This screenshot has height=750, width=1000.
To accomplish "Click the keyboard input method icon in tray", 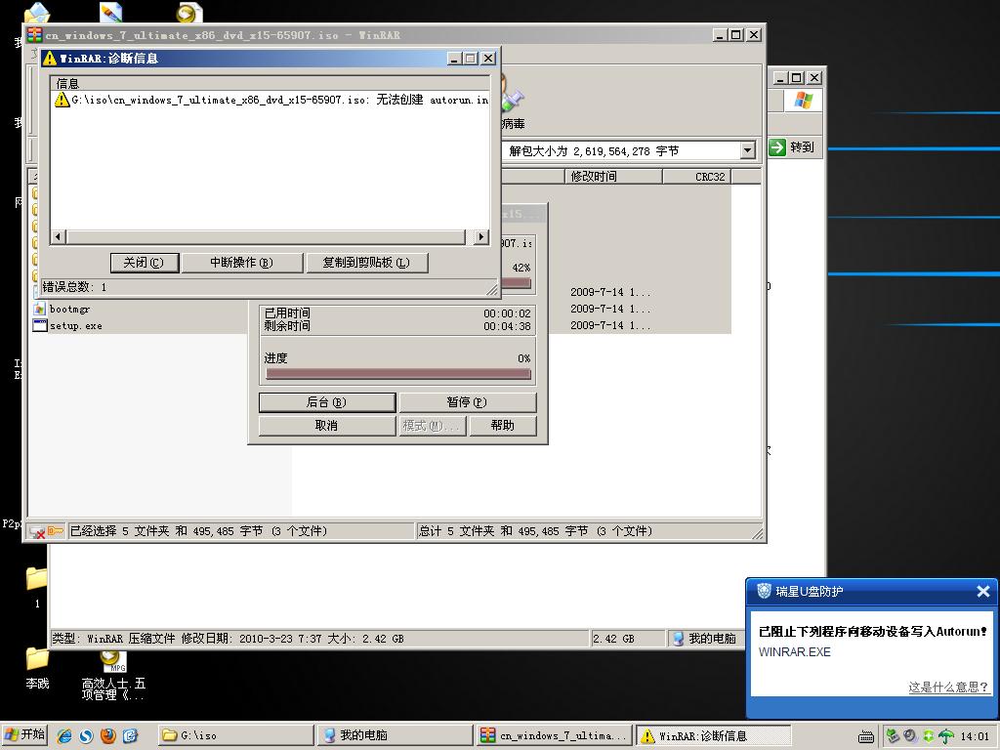I will [x=865, y=737].
